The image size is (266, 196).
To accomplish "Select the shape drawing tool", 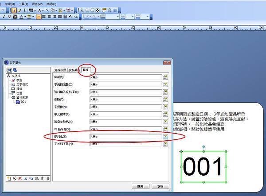I will [x=52, y=11].
